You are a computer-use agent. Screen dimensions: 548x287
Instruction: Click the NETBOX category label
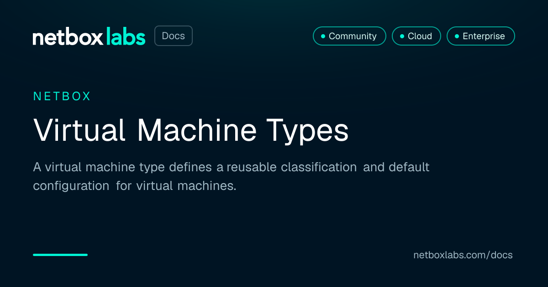tap(62, 96)
